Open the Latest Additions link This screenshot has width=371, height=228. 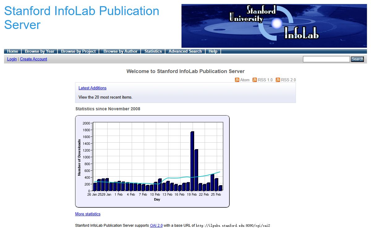pos(92,88)
